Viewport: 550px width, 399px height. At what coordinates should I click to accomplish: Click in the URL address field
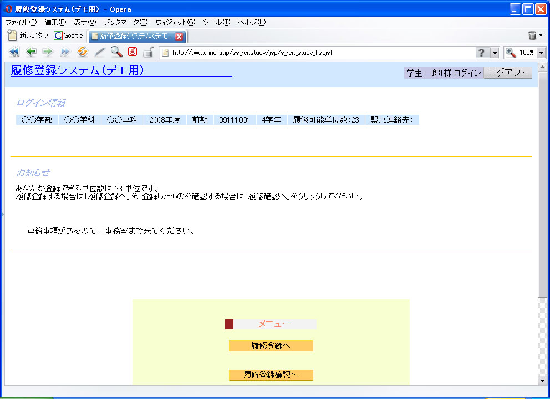click(322, 53)
